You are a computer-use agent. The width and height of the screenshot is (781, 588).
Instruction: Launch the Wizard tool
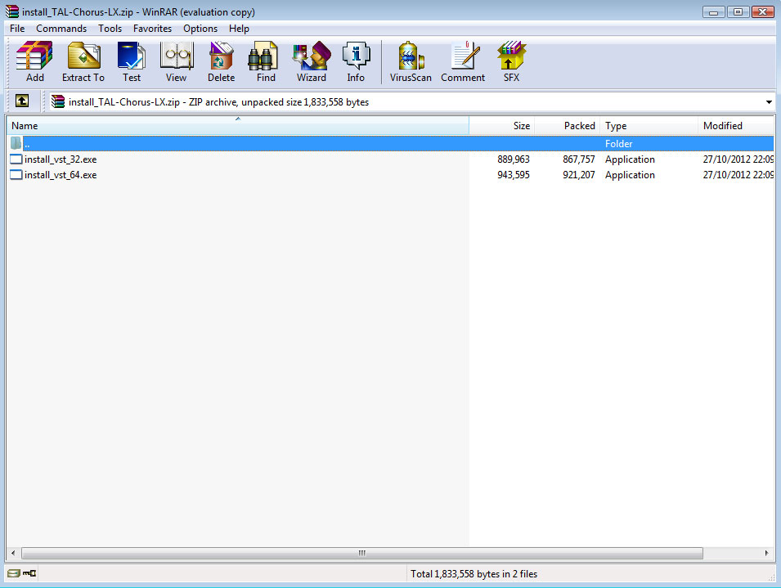tap(312, 61)
